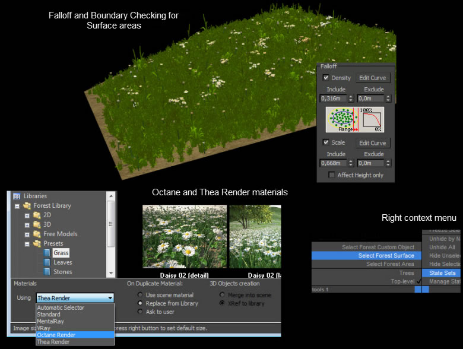
Task: Select Ask to user radio
Action: (140, 312)
